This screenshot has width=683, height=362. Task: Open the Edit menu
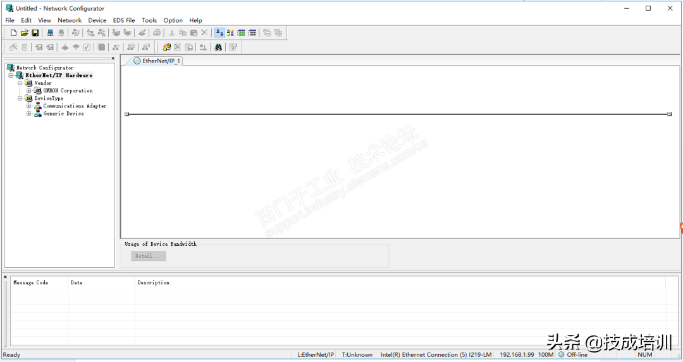(x=26, y=20)
